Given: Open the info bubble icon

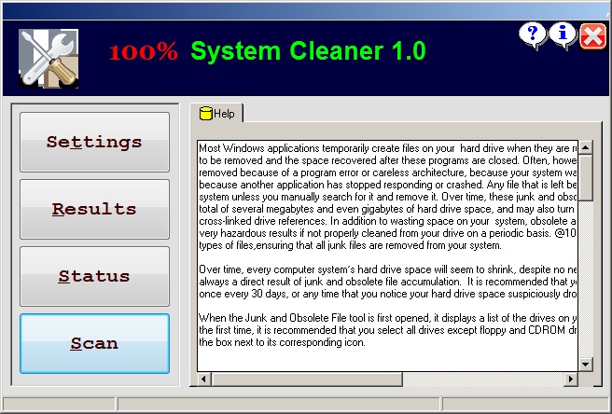Looking at the screenshot, I should point(563,35).
